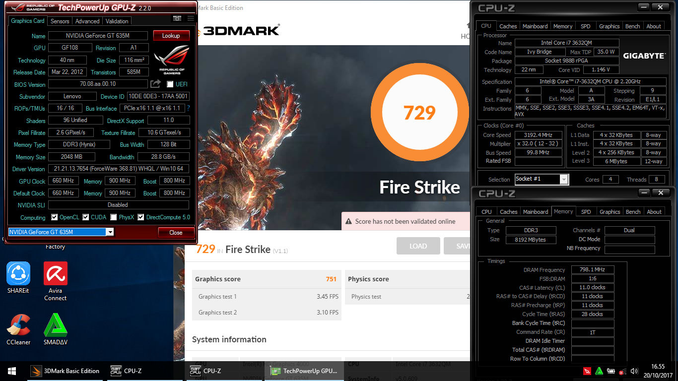The image size is (678, 381).
Task: Open Caches tab in the upper CPU-Z window
Action: tap(508, 26)
